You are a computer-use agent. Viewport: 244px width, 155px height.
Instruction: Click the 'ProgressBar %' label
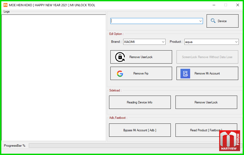(x=14, y=146)
